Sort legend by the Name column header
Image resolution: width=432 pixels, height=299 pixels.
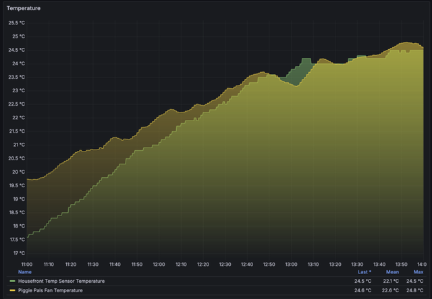point(25,272)
